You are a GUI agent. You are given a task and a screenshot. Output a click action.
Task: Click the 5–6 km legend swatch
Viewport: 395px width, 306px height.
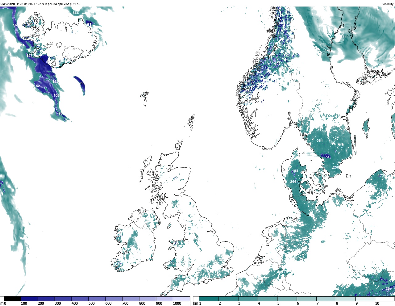[x=287, y=299]
